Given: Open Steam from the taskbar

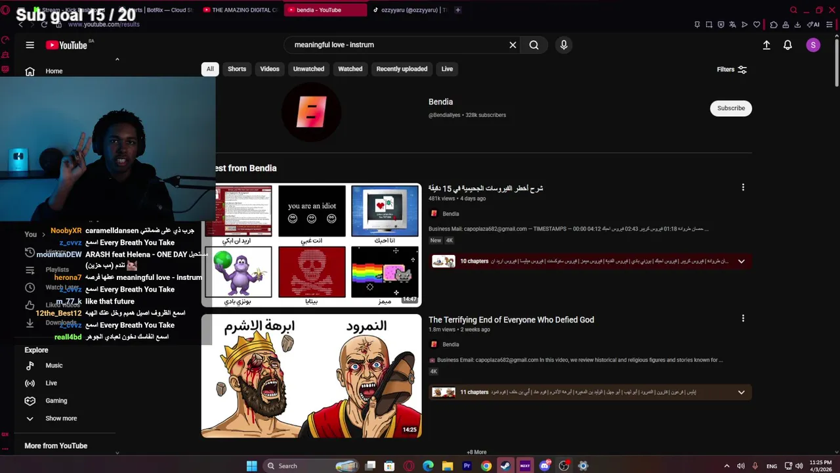Looking at the screenshot, I should [x=505, y=466].
